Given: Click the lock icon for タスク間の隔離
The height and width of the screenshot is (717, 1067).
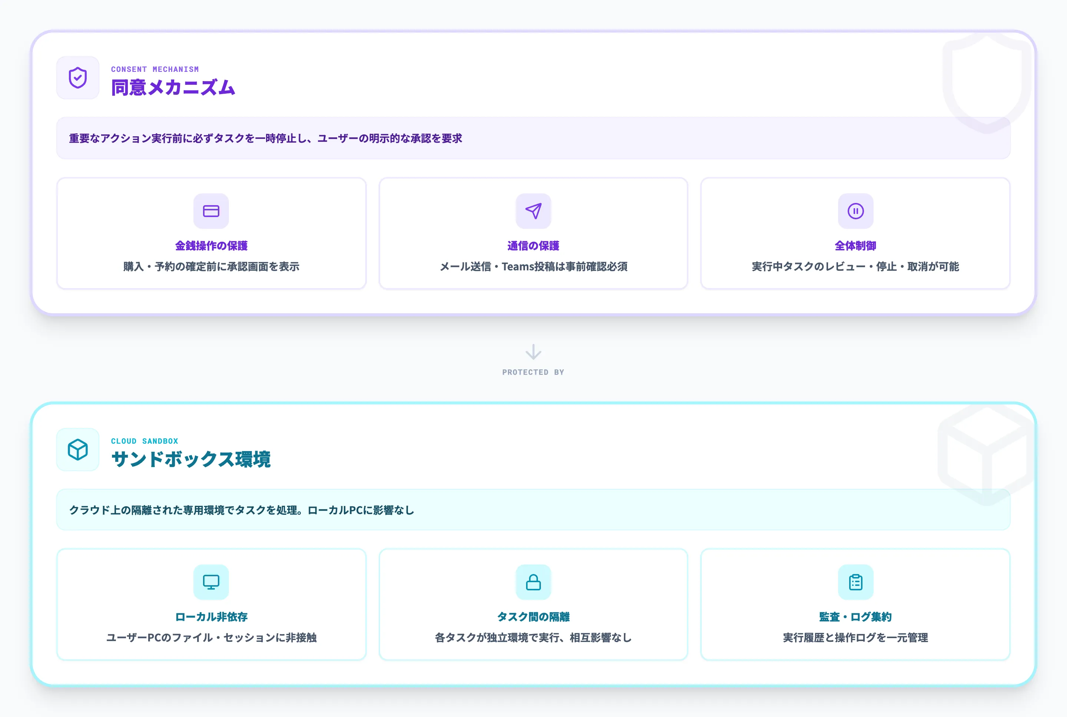Looking at the screenshot, I should (534, 582).
